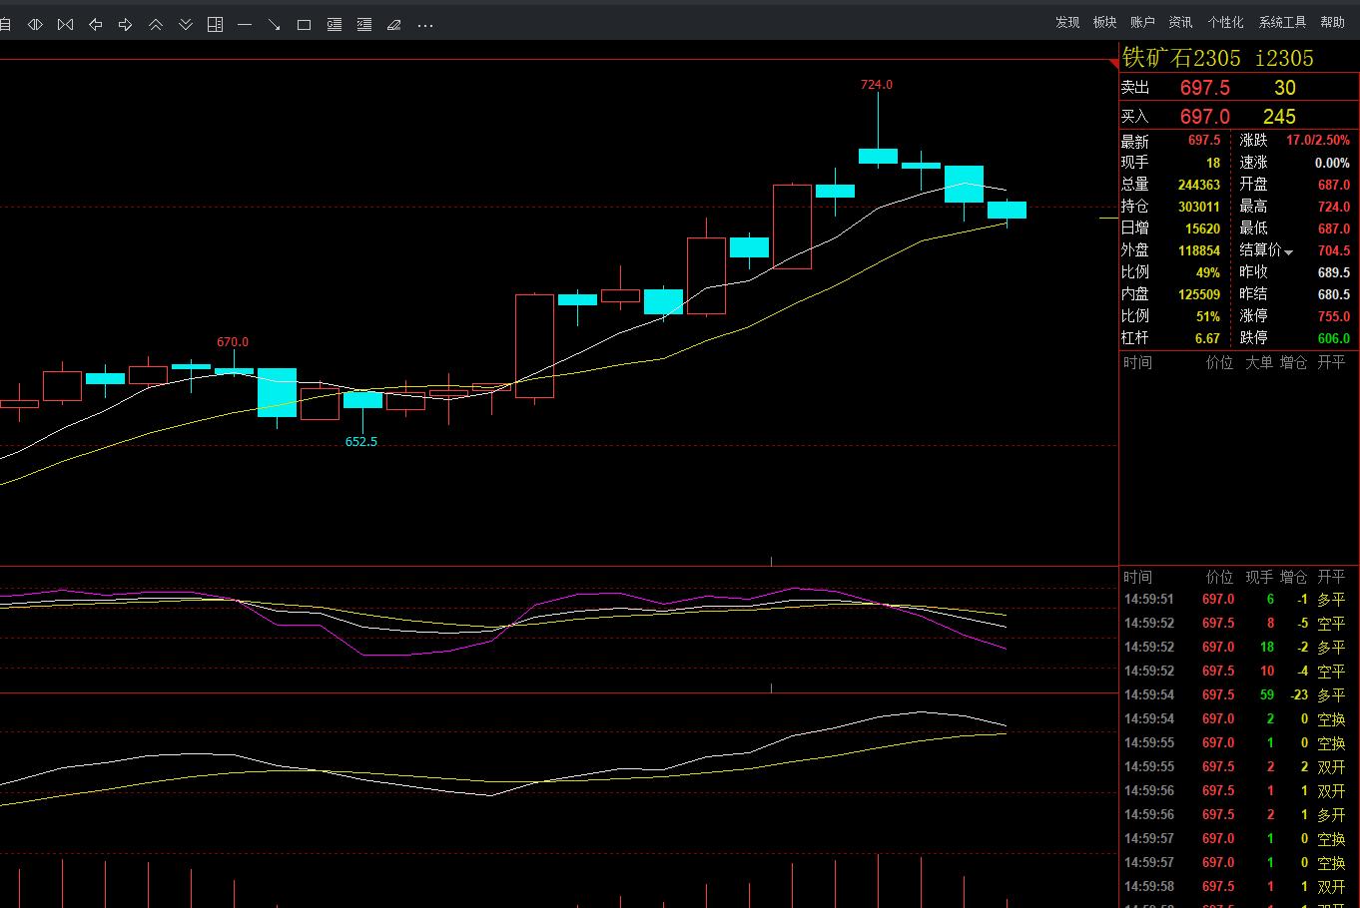Screen dimensions: 1360x908
Task: Click the left arrow toolbar icon
Action: pos(96,24)
